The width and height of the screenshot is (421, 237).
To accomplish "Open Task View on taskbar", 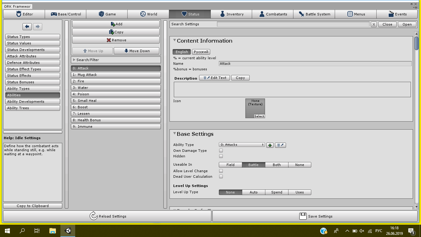I will click(x=37, y=231).
